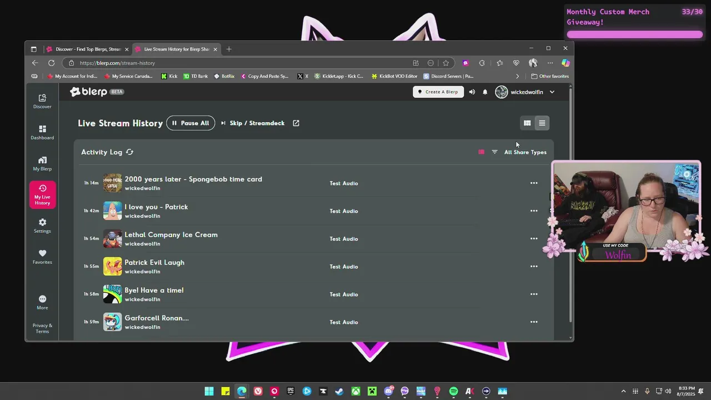The image size is (711, 400).
Task: Open browser profile avatar
Action: tap(533, 63)
